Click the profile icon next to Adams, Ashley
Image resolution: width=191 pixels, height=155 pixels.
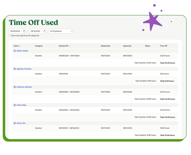[x=15, y=51]
